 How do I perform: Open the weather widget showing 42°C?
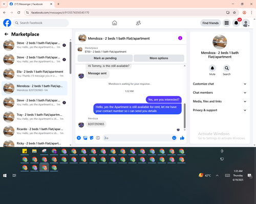click(205, 175)
